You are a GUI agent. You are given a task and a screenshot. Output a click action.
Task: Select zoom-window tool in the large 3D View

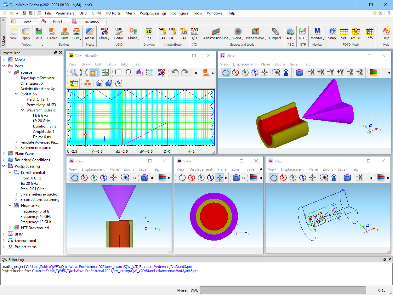pyautogui.click(x=276, y=72)
